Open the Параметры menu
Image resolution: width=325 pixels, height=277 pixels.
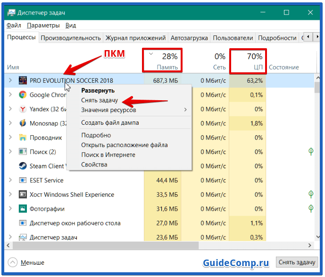43,25
